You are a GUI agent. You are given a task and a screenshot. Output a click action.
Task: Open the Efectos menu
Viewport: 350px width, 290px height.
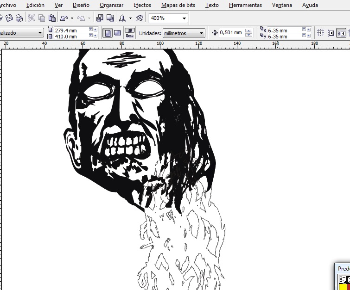point(142,5)
